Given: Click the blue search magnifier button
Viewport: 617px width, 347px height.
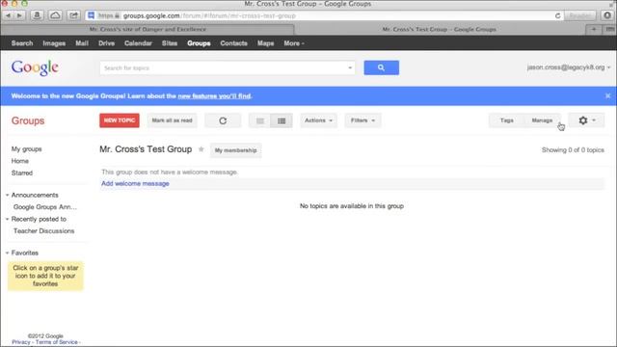Looking at the screenshot, I should tap(382, 67).
